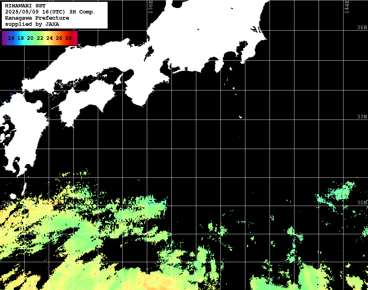Image resolution: width=368 pixels, height=290 pixels.
Task: Click the 30N latitude label on left edge
Action: click(9, 203)
